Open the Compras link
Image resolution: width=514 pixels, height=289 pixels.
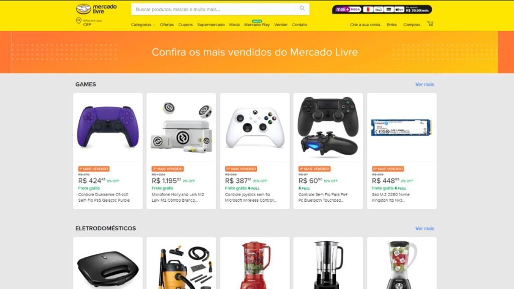[x=412, y=25]
